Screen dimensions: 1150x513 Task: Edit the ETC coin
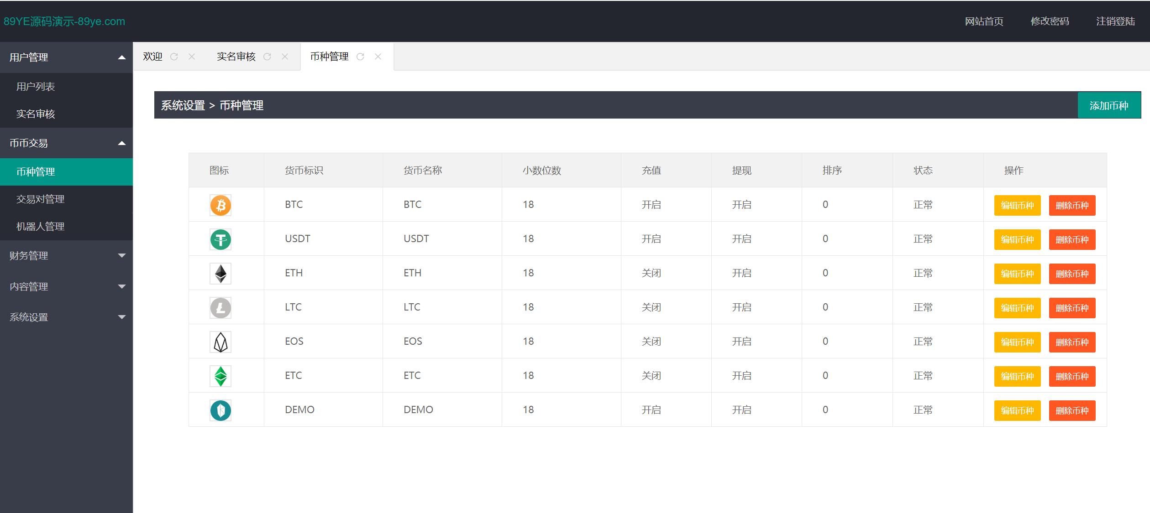(1017, 376)
